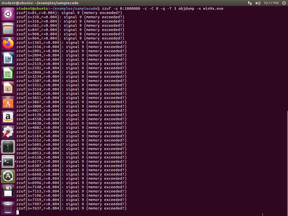Start LibreOffice Impress
The width and height of the screenshot is (288, 216).
tap(8, 88)
